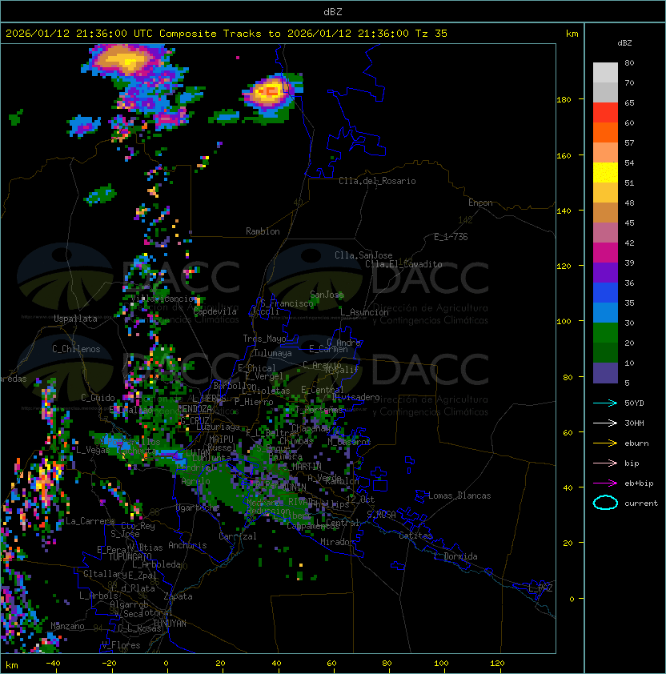
Task: Click the TUNUYAN map label
Action: [x=170, y=624]
